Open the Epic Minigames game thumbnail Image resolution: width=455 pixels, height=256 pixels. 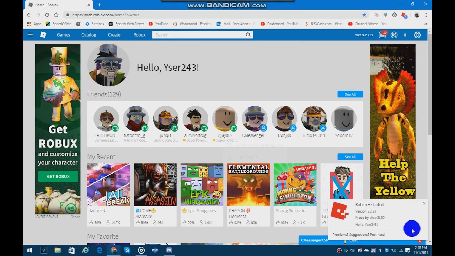click(202, 185)
